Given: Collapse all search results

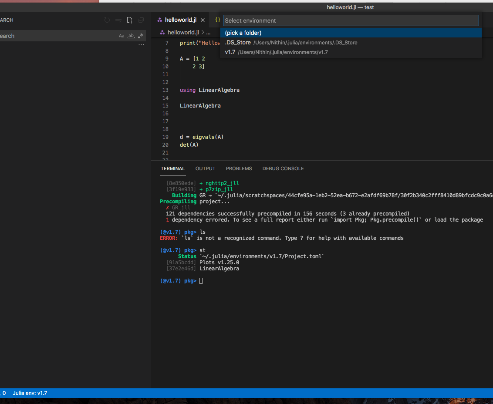Looking at the screenshot, I should 141,20.
